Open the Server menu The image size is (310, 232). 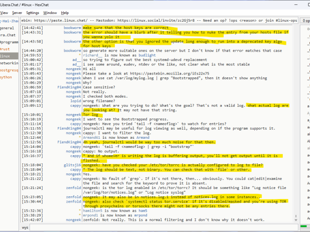click(17, 13)
